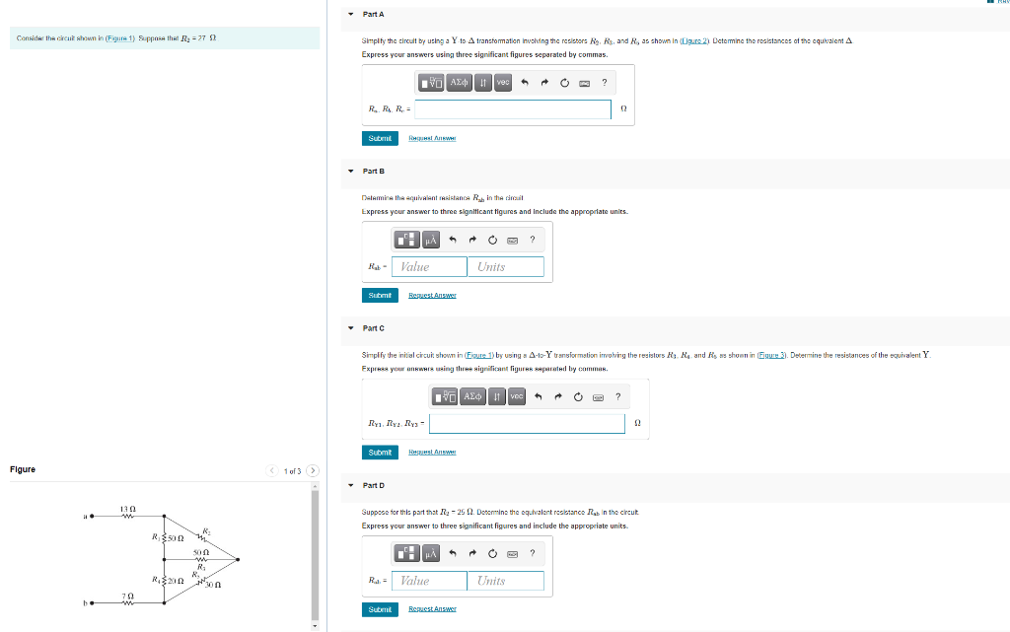Undo in Part C toolbar

point(539,396)
